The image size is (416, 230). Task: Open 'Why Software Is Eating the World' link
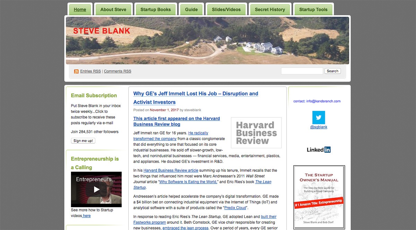point(188,182)
